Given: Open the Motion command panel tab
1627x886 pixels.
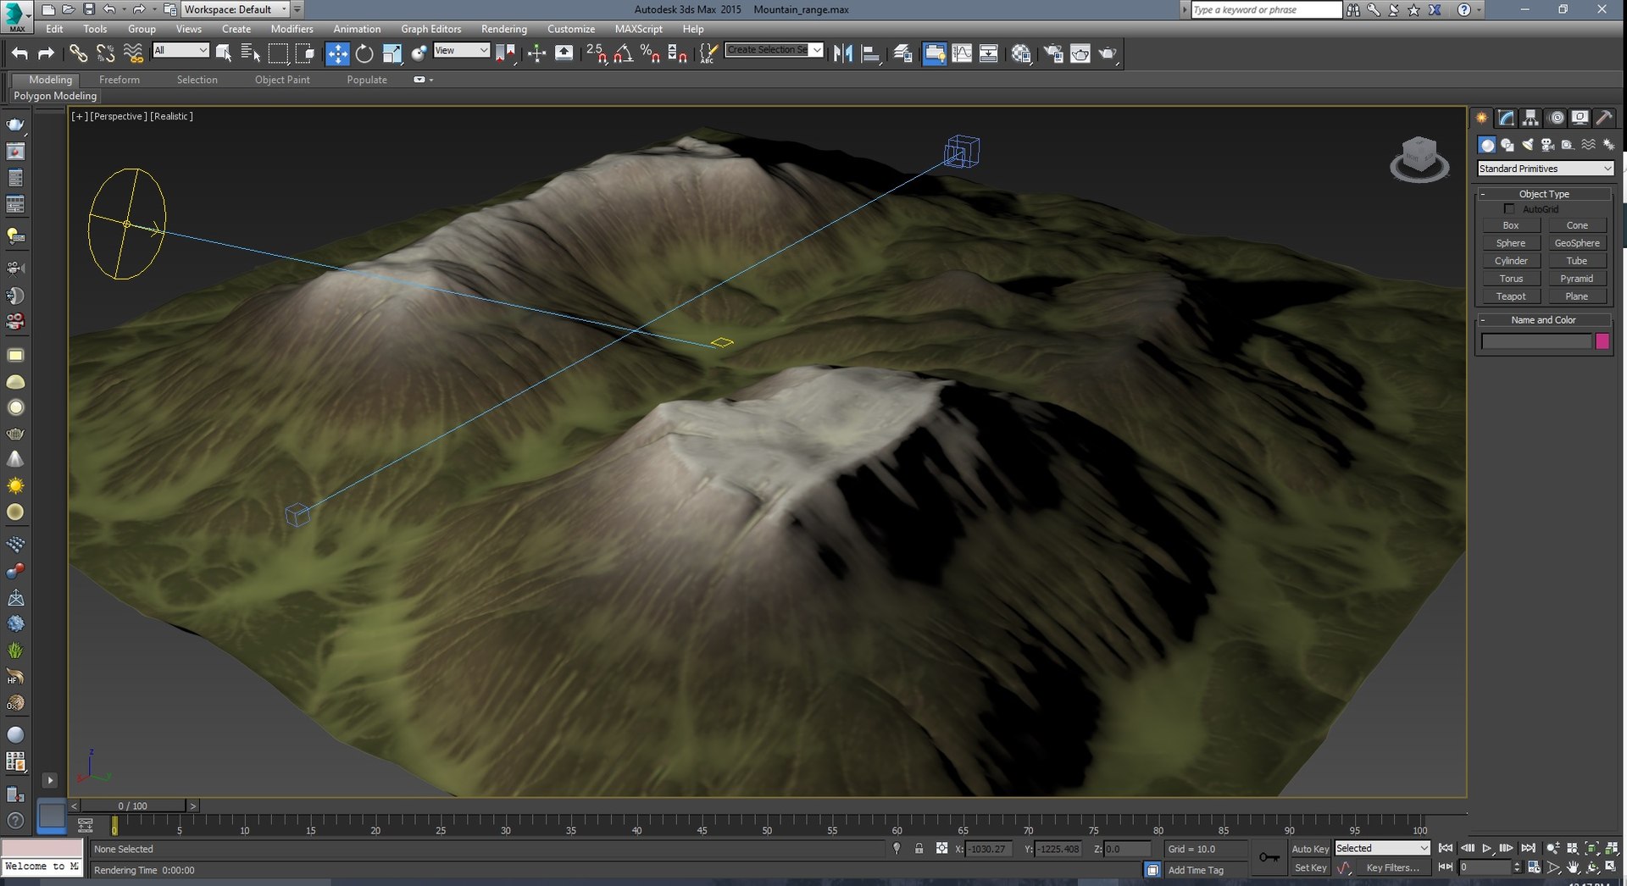Looking at the screenshot, I should point(1556,118).
